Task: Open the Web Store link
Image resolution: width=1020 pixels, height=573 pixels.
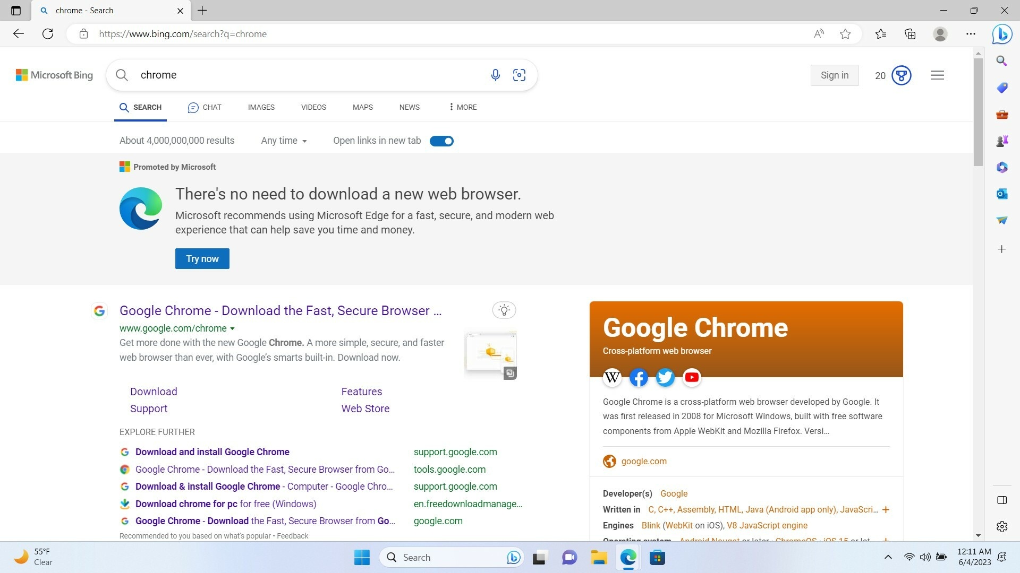Action: (x=365, y=409)
